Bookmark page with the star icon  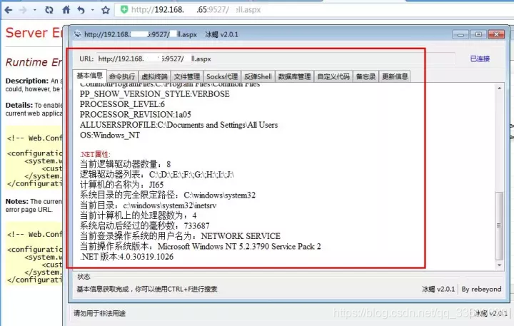click(106, 10)
